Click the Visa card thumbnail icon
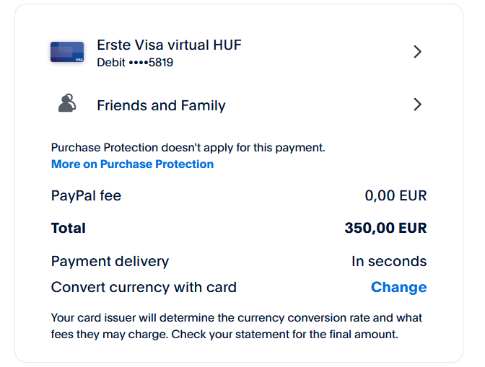The image size is (485, 367). click(67, 52)
